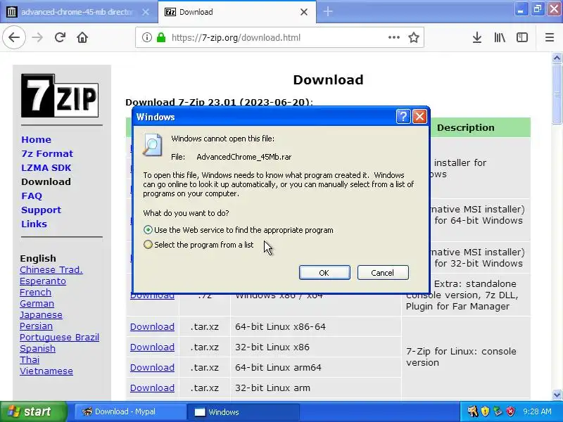Image resolution: width=563 pixels, height=422 pixels.
Task: Close the Windows dialog with red X
Action: coord(419,117)
